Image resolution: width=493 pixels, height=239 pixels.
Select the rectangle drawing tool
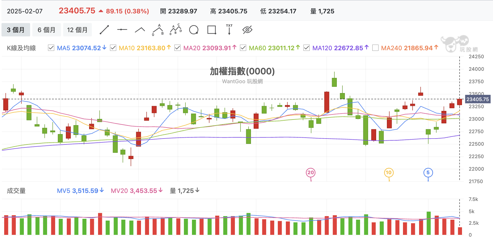tap(212, 30)
